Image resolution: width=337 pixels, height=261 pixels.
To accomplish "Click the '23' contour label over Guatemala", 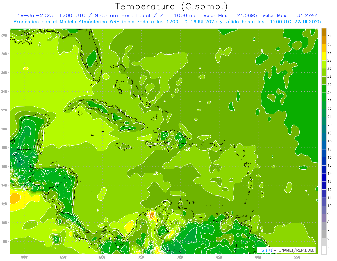I will point(28,172).
